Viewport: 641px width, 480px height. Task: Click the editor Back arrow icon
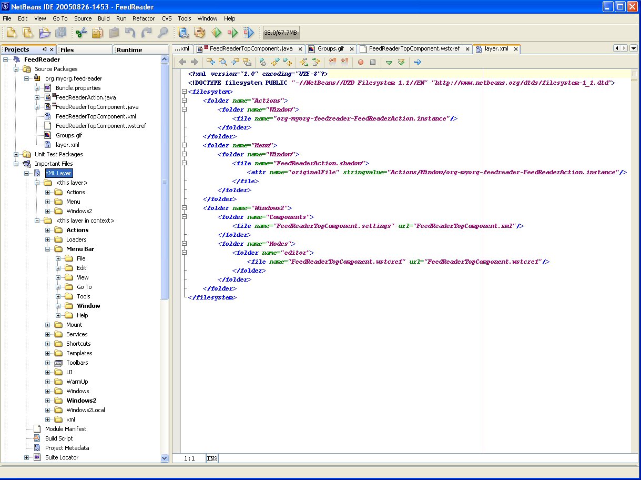coord(182,62)
